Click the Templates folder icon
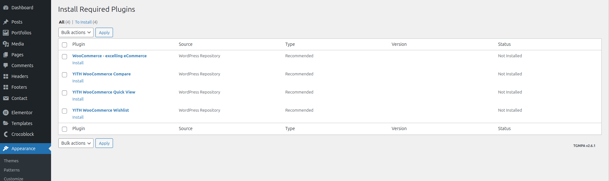The height and width of the screenshot is (181, 609). click(6, 123)
